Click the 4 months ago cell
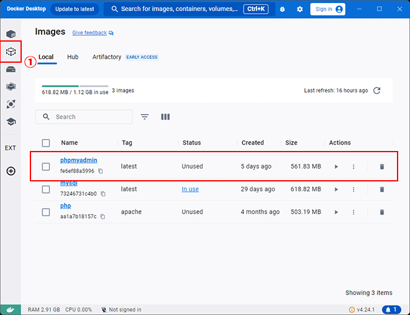410x315 pixels. 260,212
